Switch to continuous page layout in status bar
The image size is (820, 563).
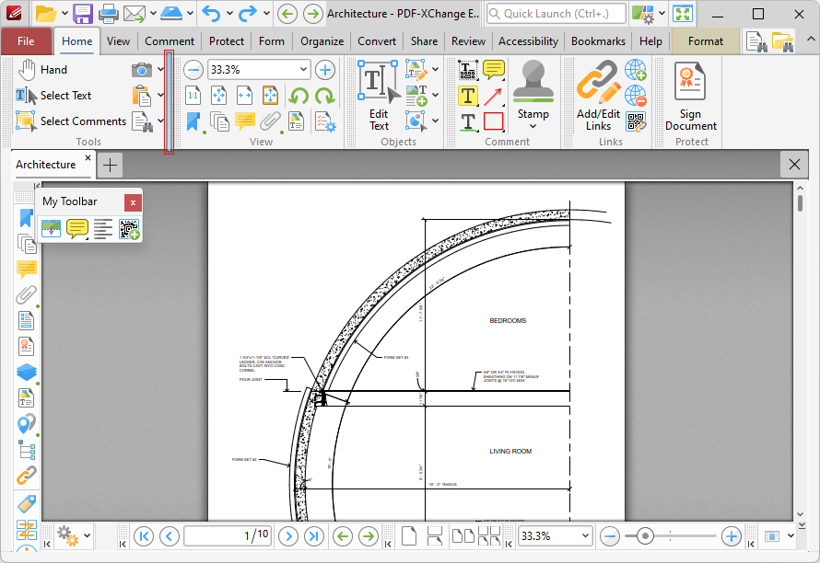click(x=435, y=535)
